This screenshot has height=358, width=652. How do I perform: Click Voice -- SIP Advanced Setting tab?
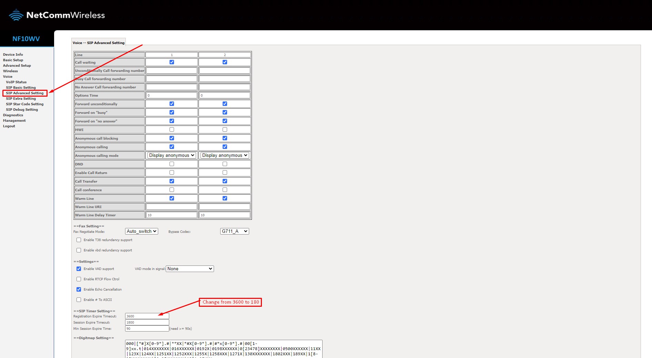[x=99, y=43]
